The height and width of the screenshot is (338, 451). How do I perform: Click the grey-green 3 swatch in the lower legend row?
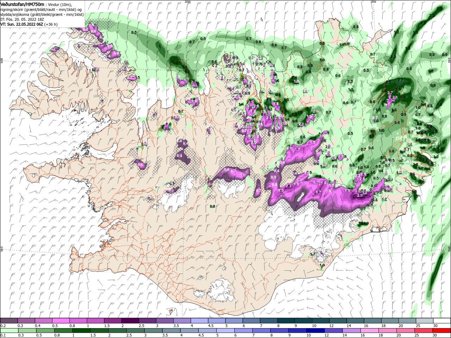tap(153, 331)
